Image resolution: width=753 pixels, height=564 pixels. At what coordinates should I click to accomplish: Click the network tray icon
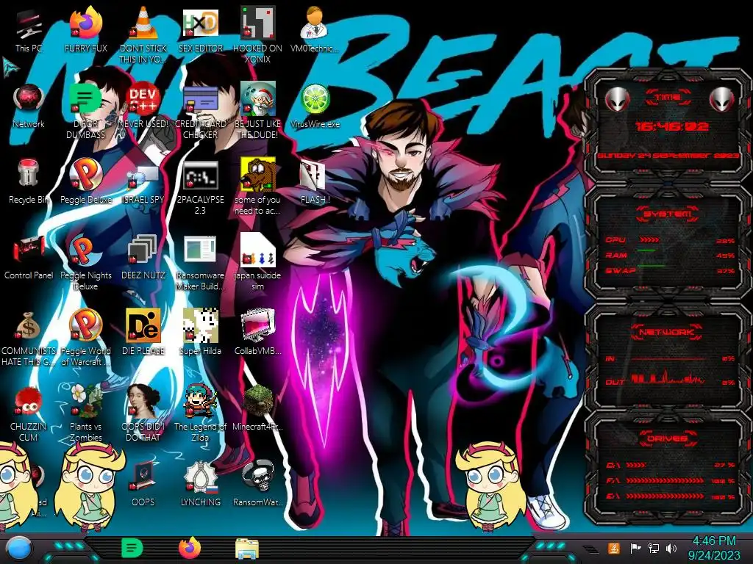click(654, 548)
